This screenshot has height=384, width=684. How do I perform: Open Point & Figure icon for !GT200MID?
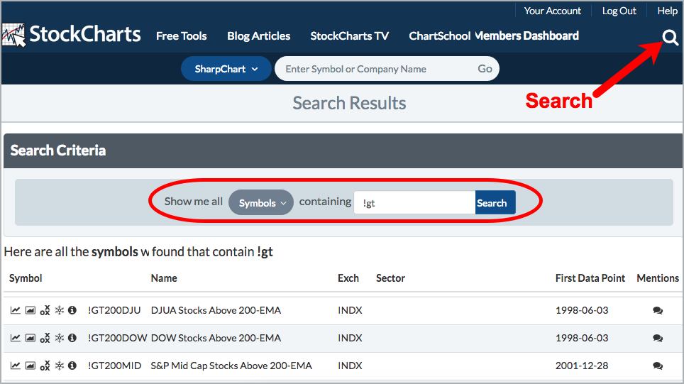click(x=45, y=366)
